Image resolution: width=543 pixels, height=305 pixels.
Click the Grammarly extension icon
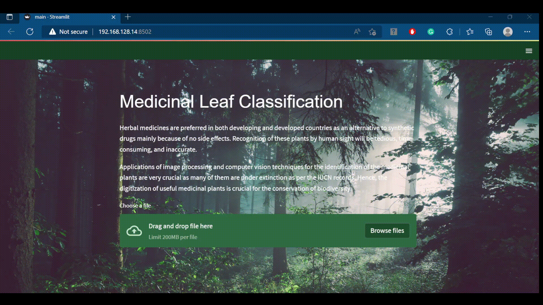coord(431,32)
